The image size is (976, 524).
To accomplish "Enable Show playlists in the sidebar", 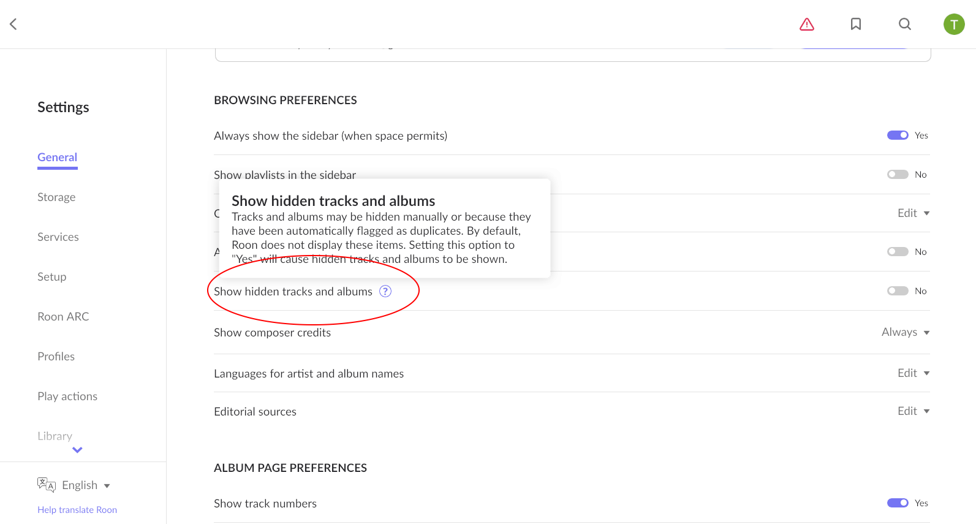I will (898, 175).
